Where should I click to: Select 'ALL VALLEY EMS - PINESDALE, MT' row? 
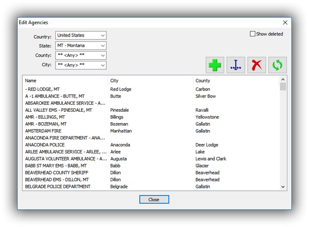[151, 110]
